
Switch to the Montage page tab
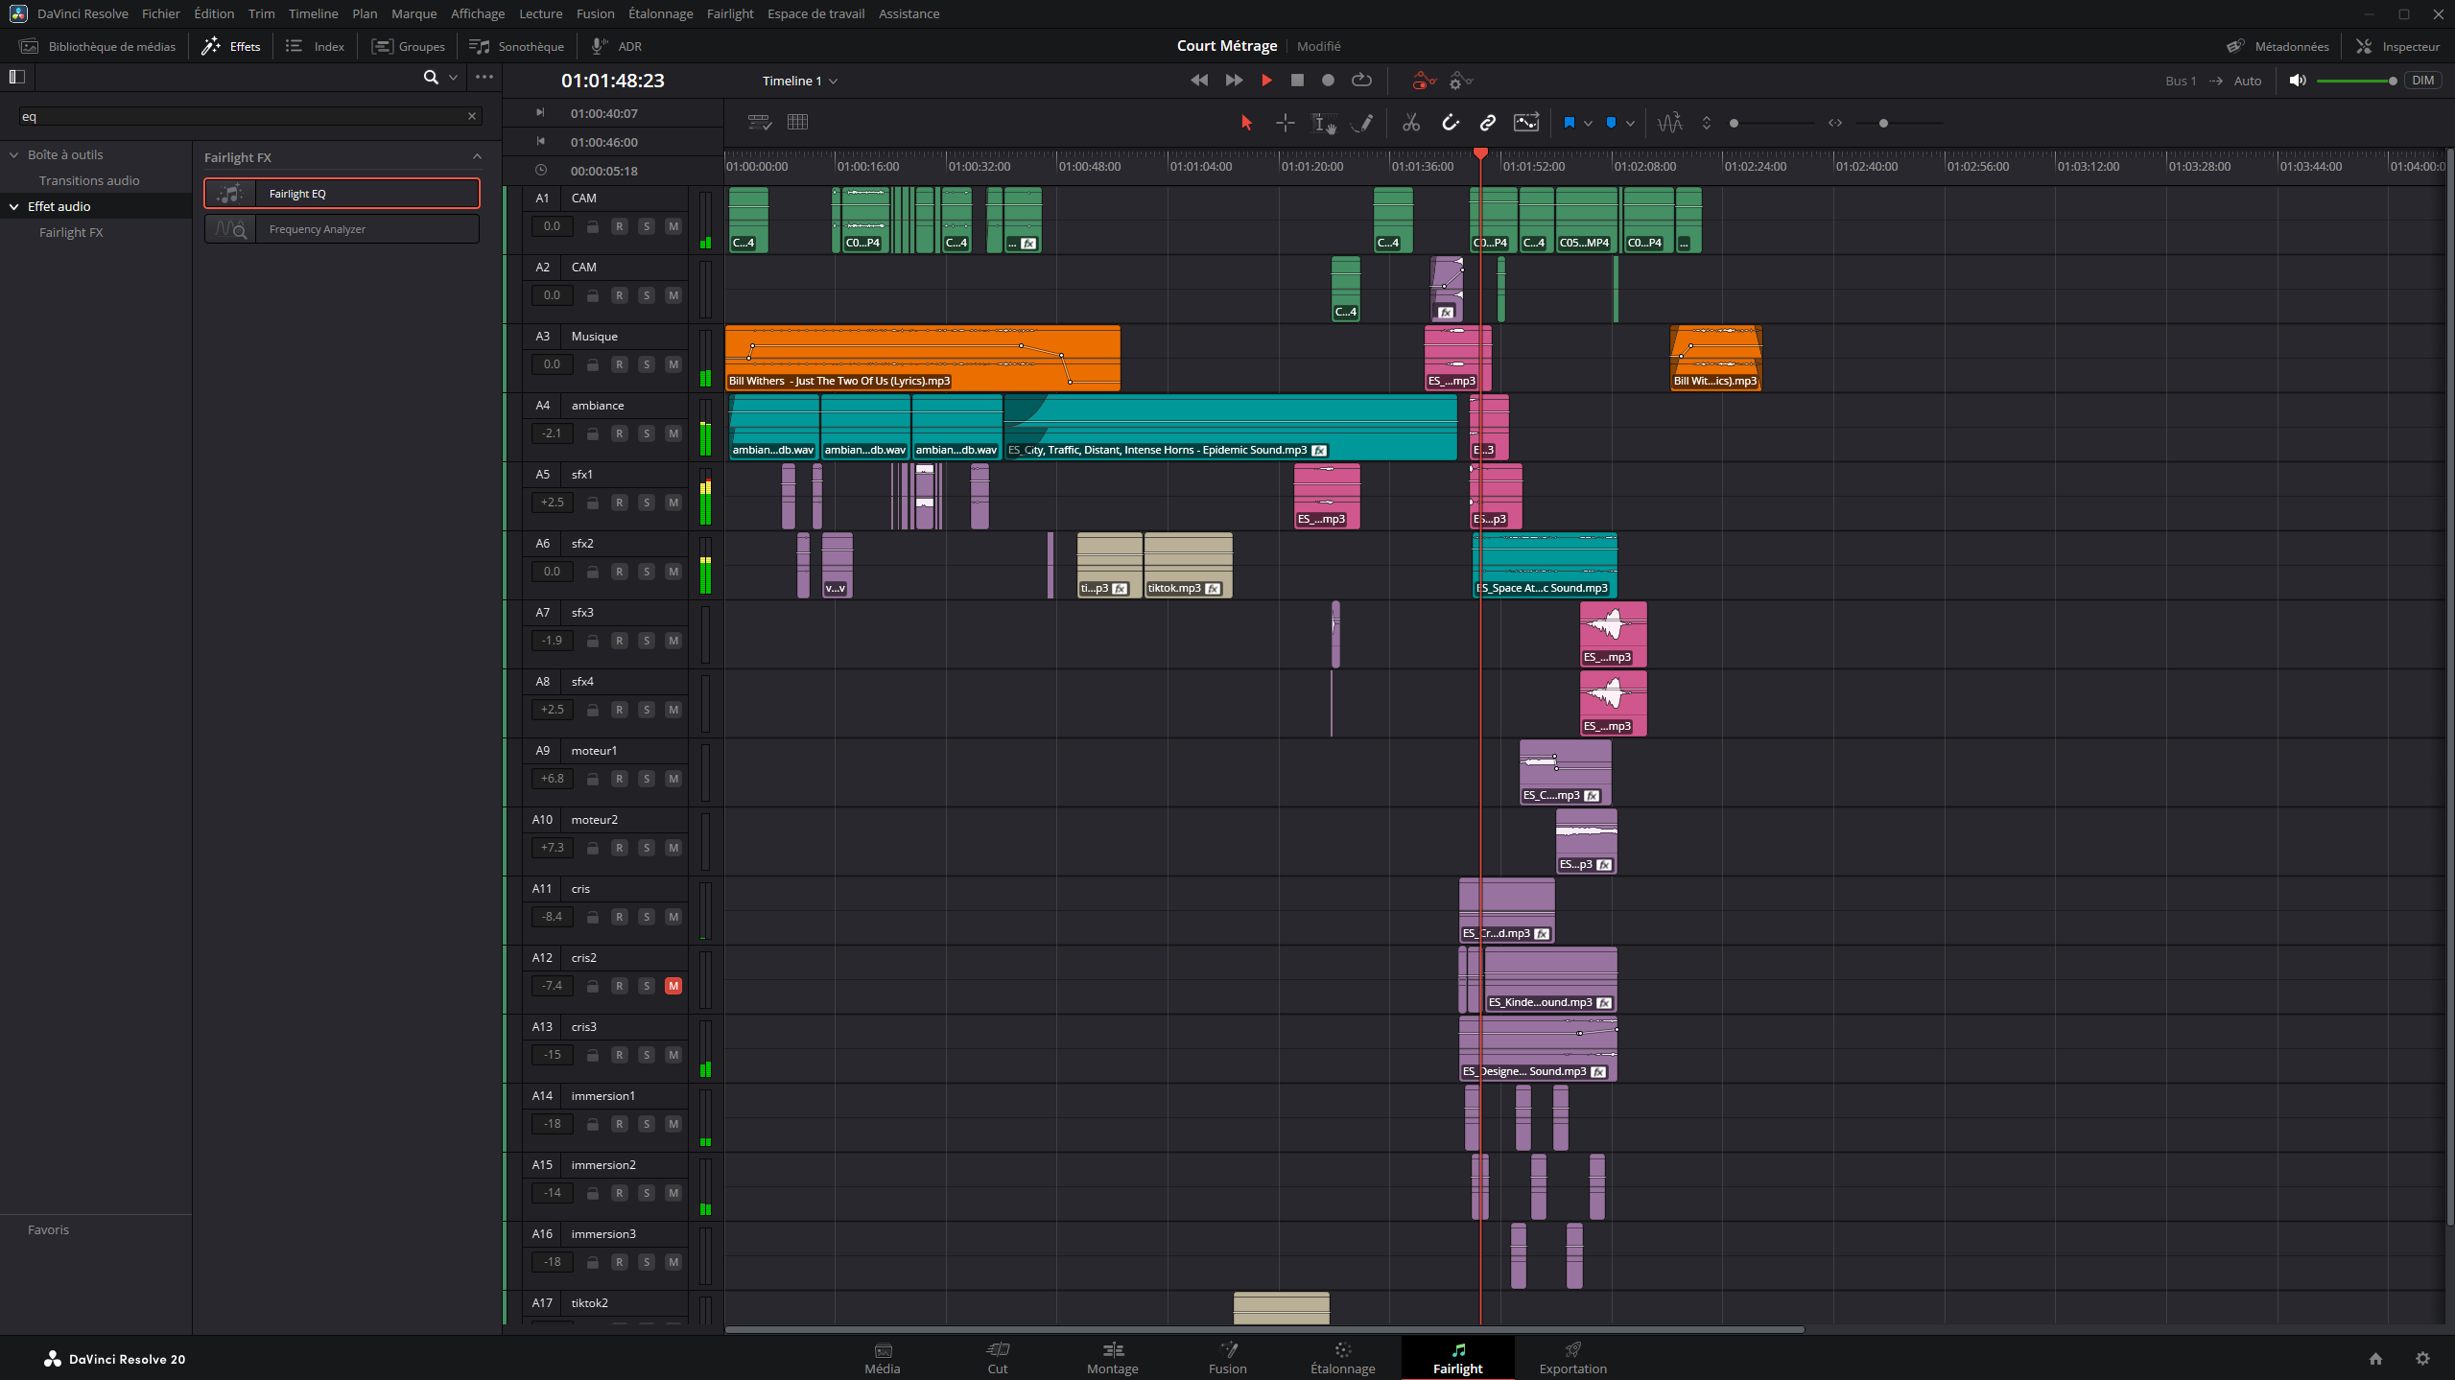point(1112,1358)
